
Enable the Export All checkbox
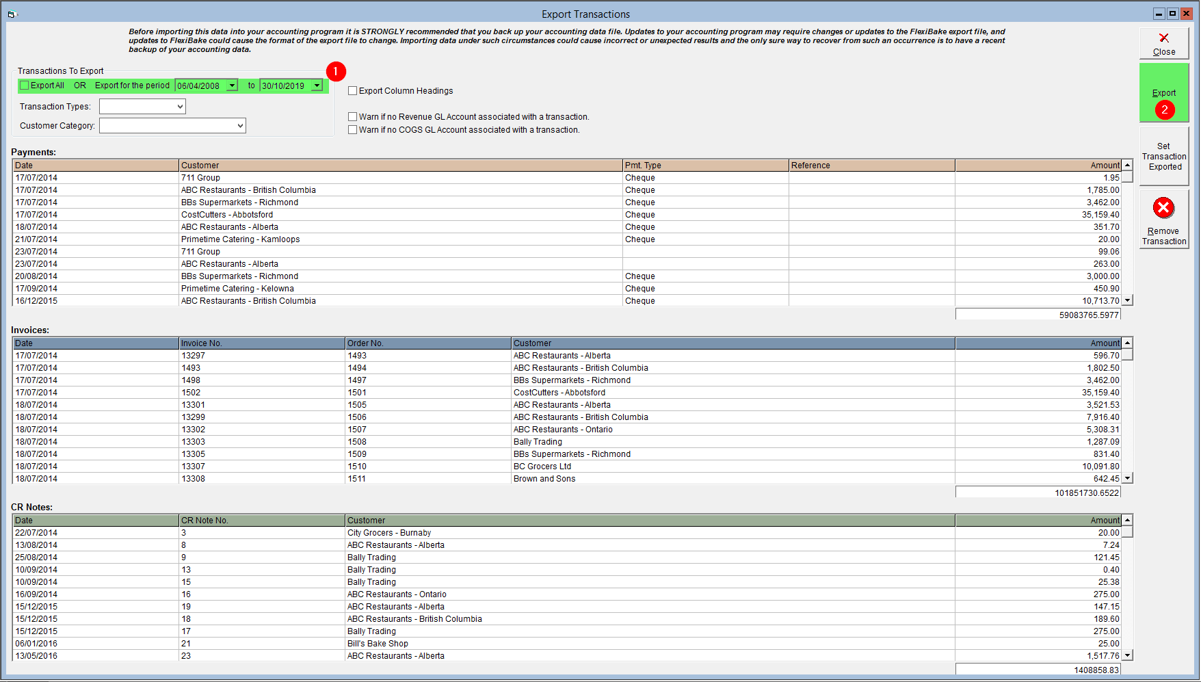pos(25,86)
